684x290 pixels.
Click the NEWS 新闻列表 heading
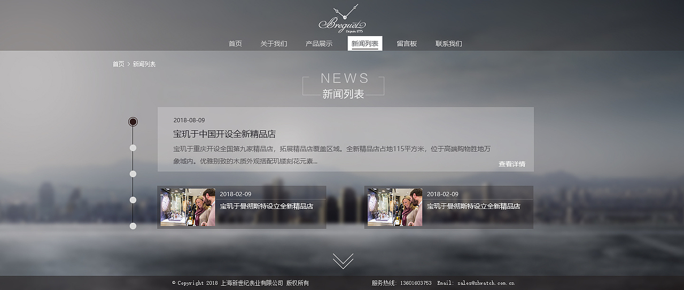[x=344, y=86]
